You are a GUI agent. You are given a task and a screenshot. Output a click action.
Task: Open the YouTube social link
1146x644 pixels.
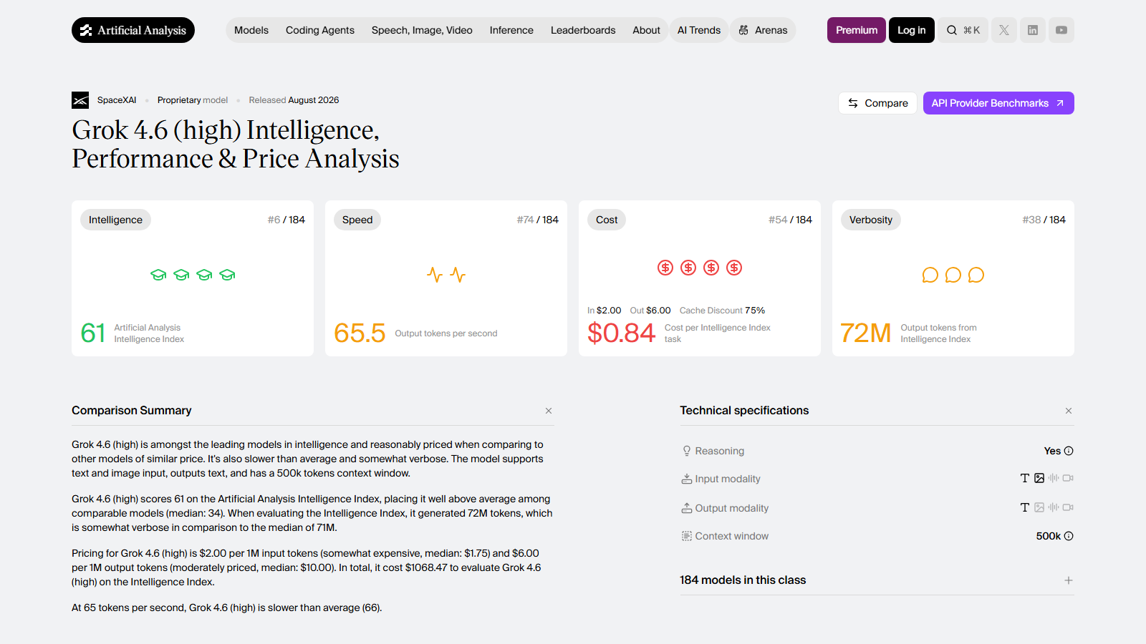click(1061, 30)
